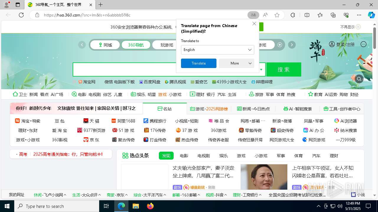378x212 pixels.
Task: Open the Windows Start menu
Action: pyautogui.click(x=7, y=206)
